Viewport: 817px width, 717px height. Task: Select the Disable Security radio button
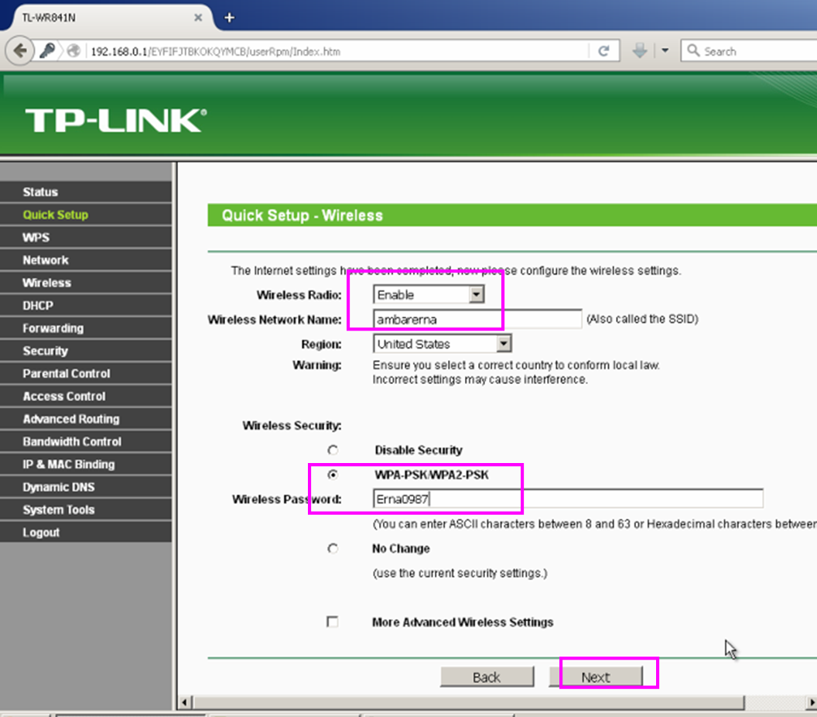tap(333, 450)
